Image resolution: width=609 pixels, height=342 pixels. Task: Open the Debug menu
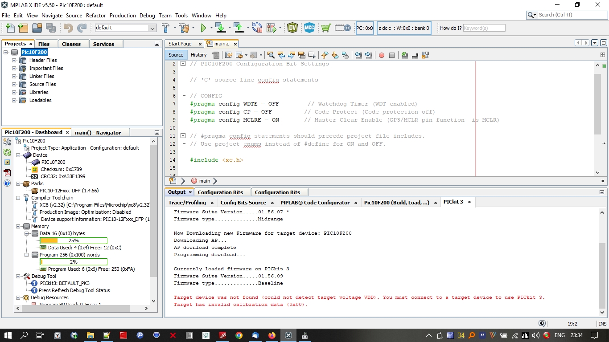coord(147,15)
